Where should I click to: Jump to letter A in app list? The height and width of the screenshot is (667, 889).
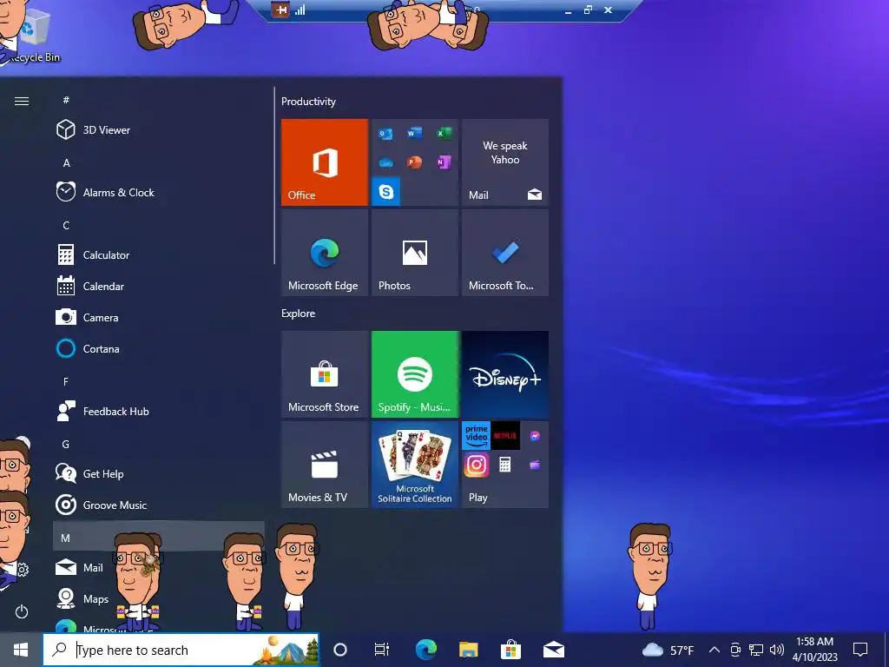(x=66, y=162)
